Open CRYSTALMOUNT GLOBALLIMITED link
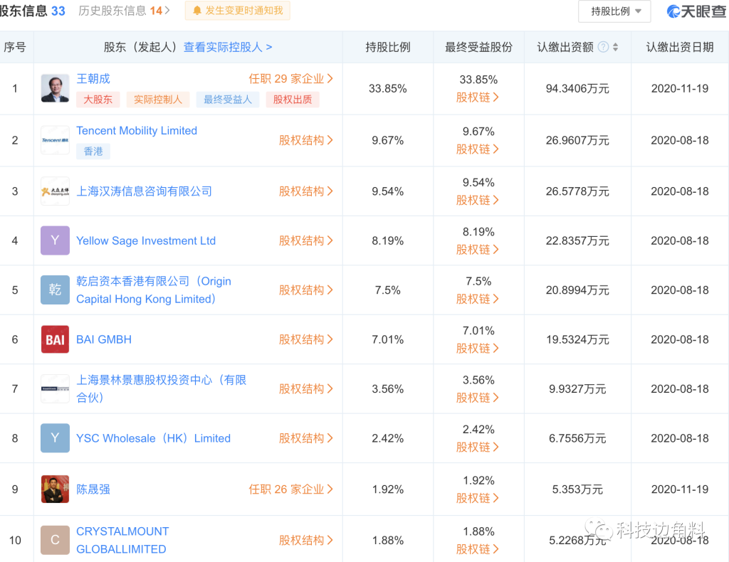The image size is (729, 562). point(122,540)
